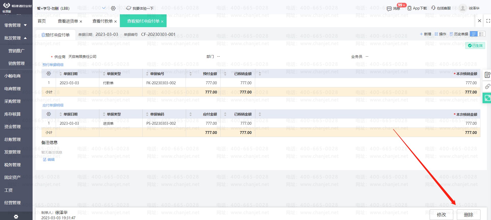Switch to the list view toggle

(474, 34)
